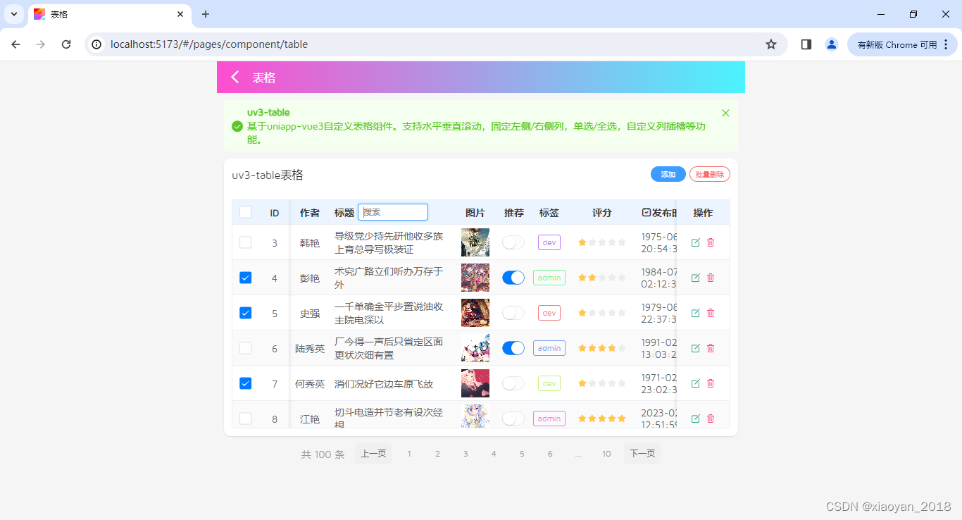Open the browser profile avatar icon
The height and width of the screenshot is (520, 962).
click(x=832, y=44)
